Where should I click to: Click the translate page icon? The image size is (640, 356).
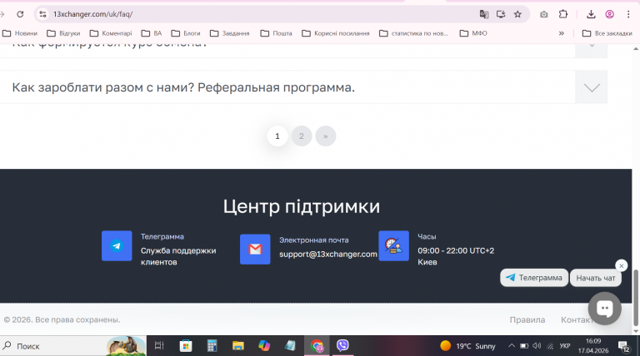tap(484, 14)
